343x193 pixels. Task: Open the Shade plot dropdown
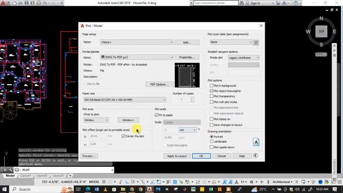coord(244,58)
